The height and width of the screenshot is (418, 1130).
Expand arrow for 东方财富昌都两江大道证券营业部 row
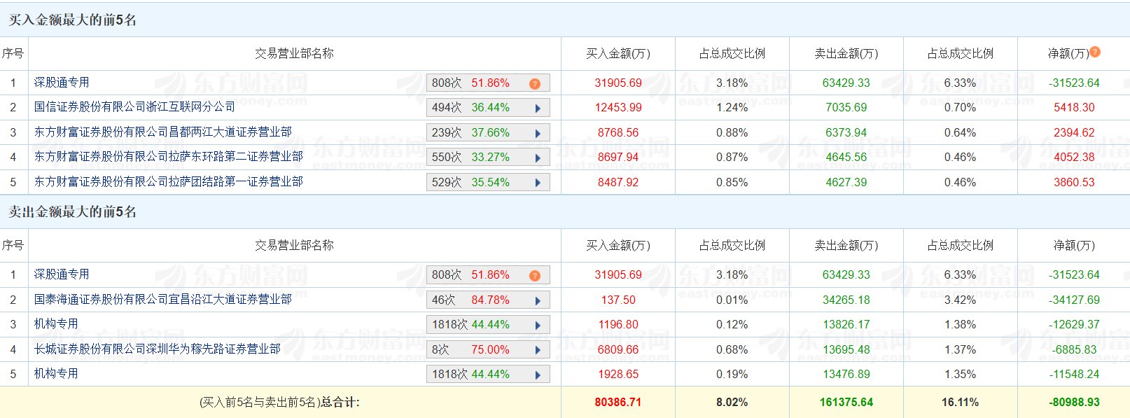point(538,133)
